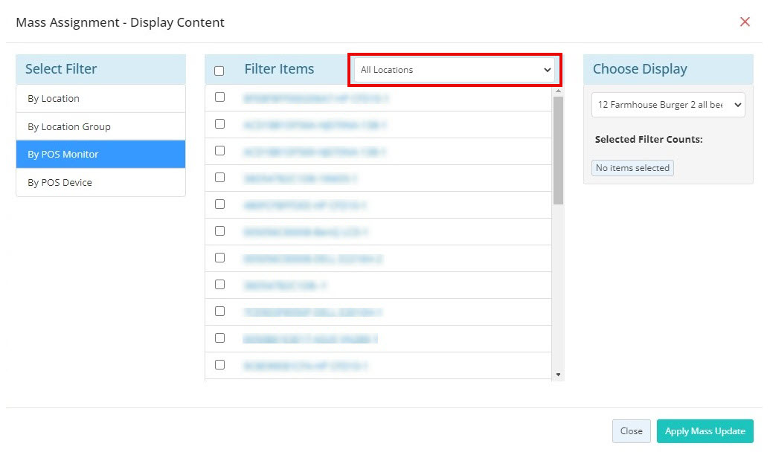Select the By Location filter
Viewport: 770px width, 455px height.
pos(100,99)
